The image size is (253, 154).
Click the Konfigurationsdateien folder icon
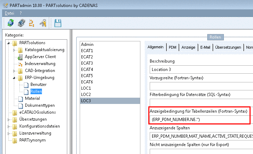point(15,127)
